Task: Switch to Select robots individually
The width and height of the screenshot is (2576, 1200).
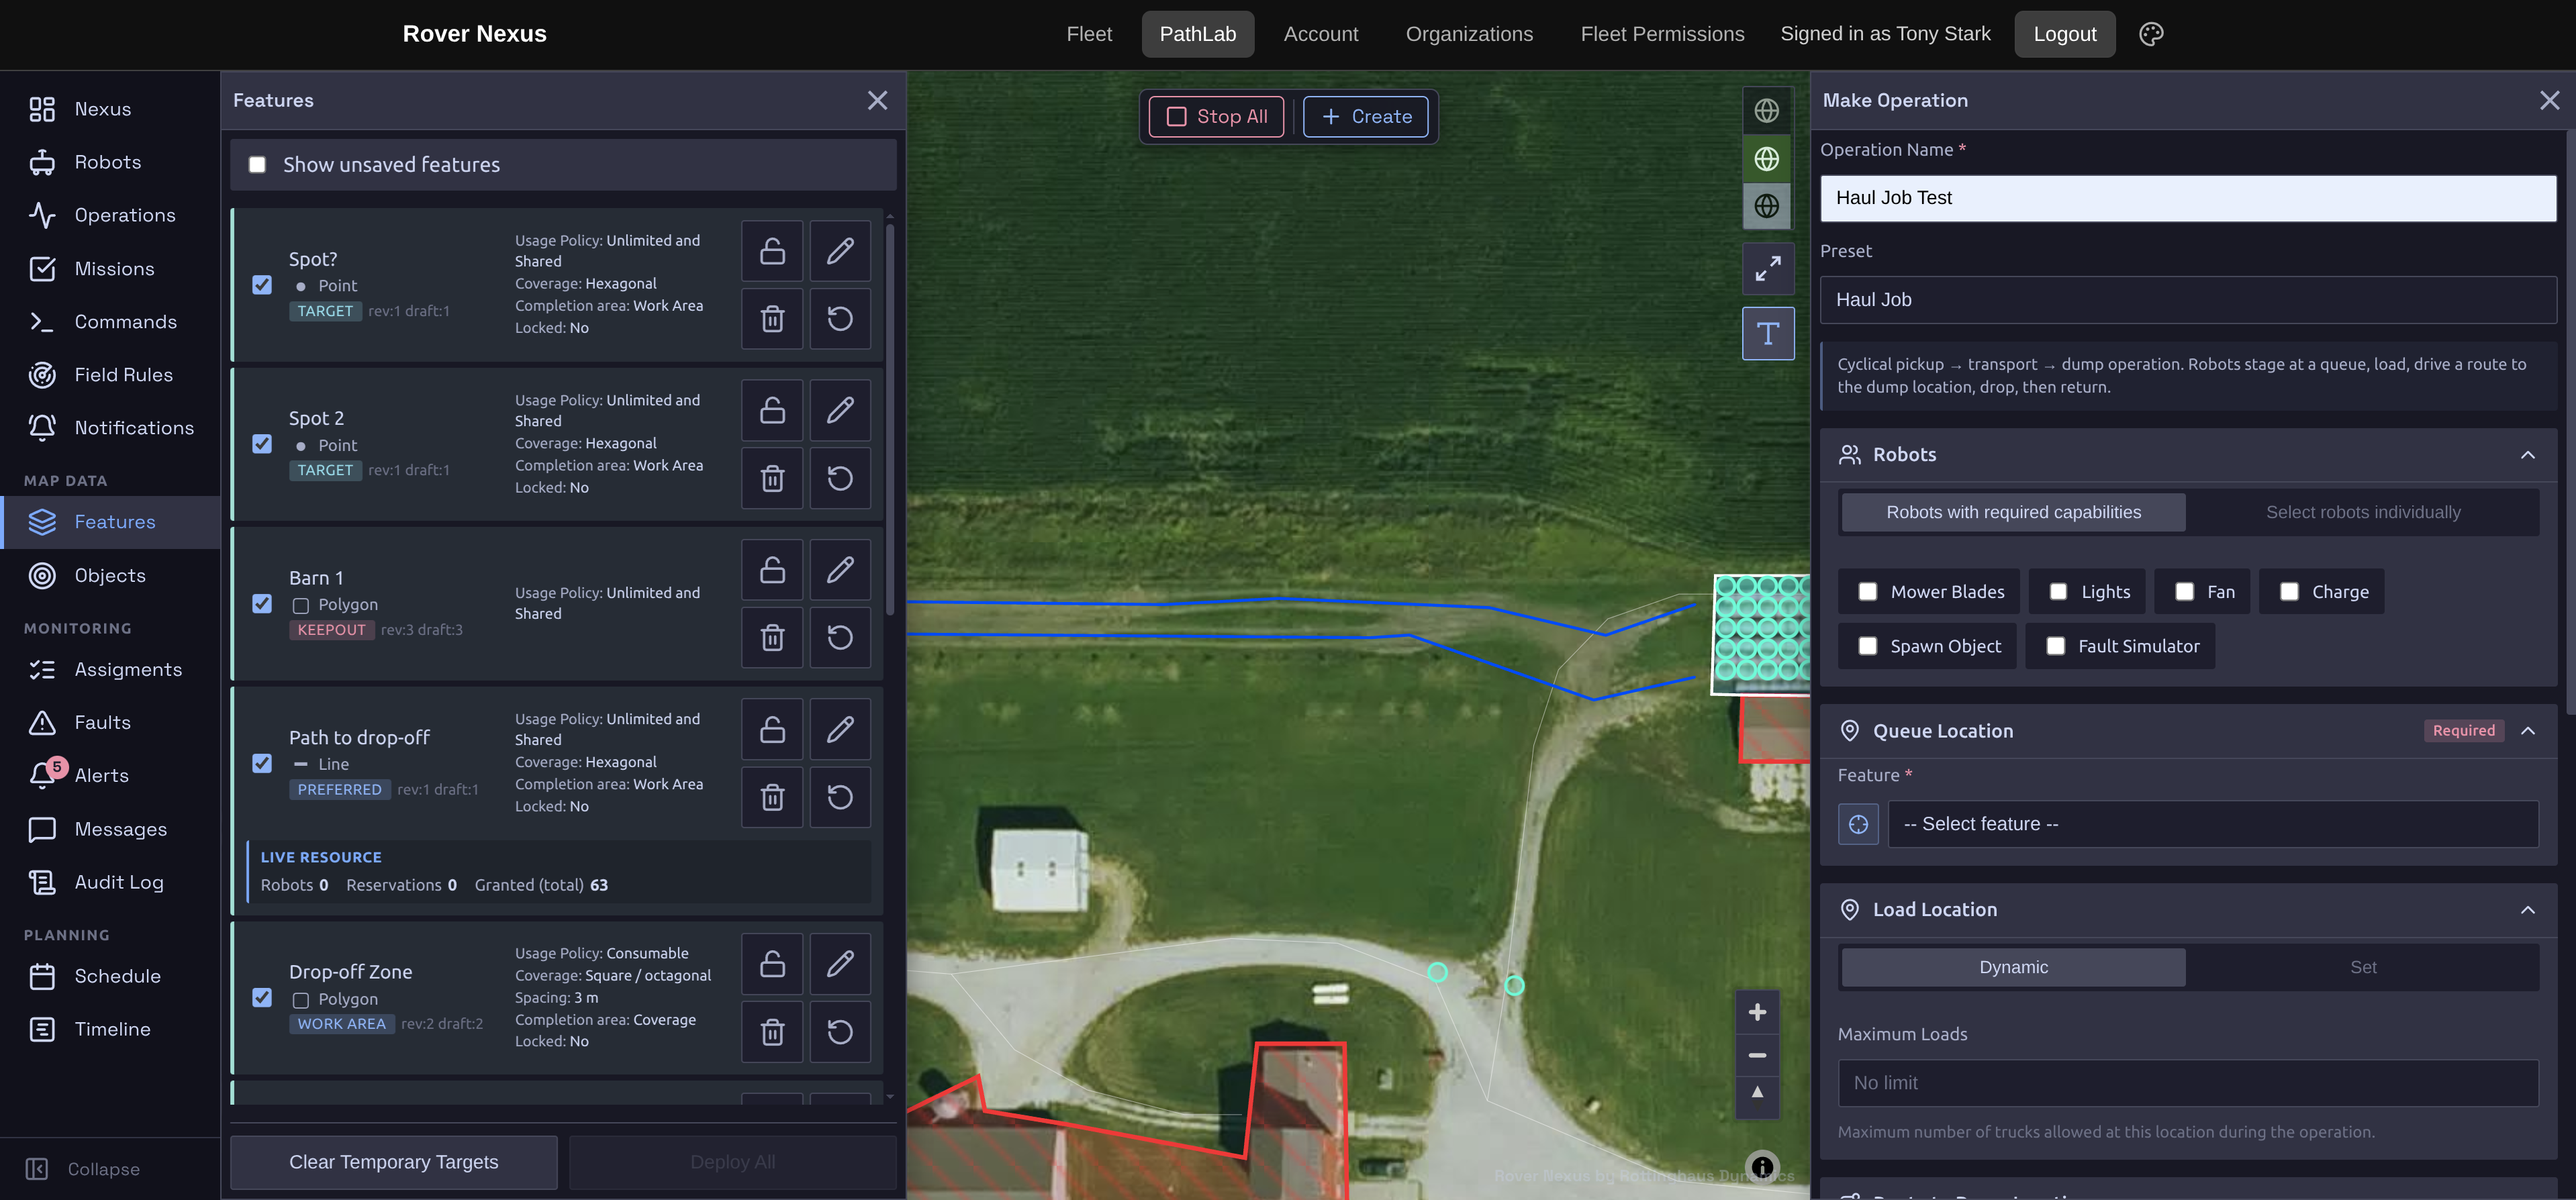Action: pos(2363,512)
